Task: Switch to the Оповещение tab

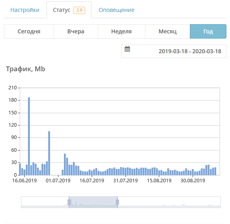Action: pos(116,10)
